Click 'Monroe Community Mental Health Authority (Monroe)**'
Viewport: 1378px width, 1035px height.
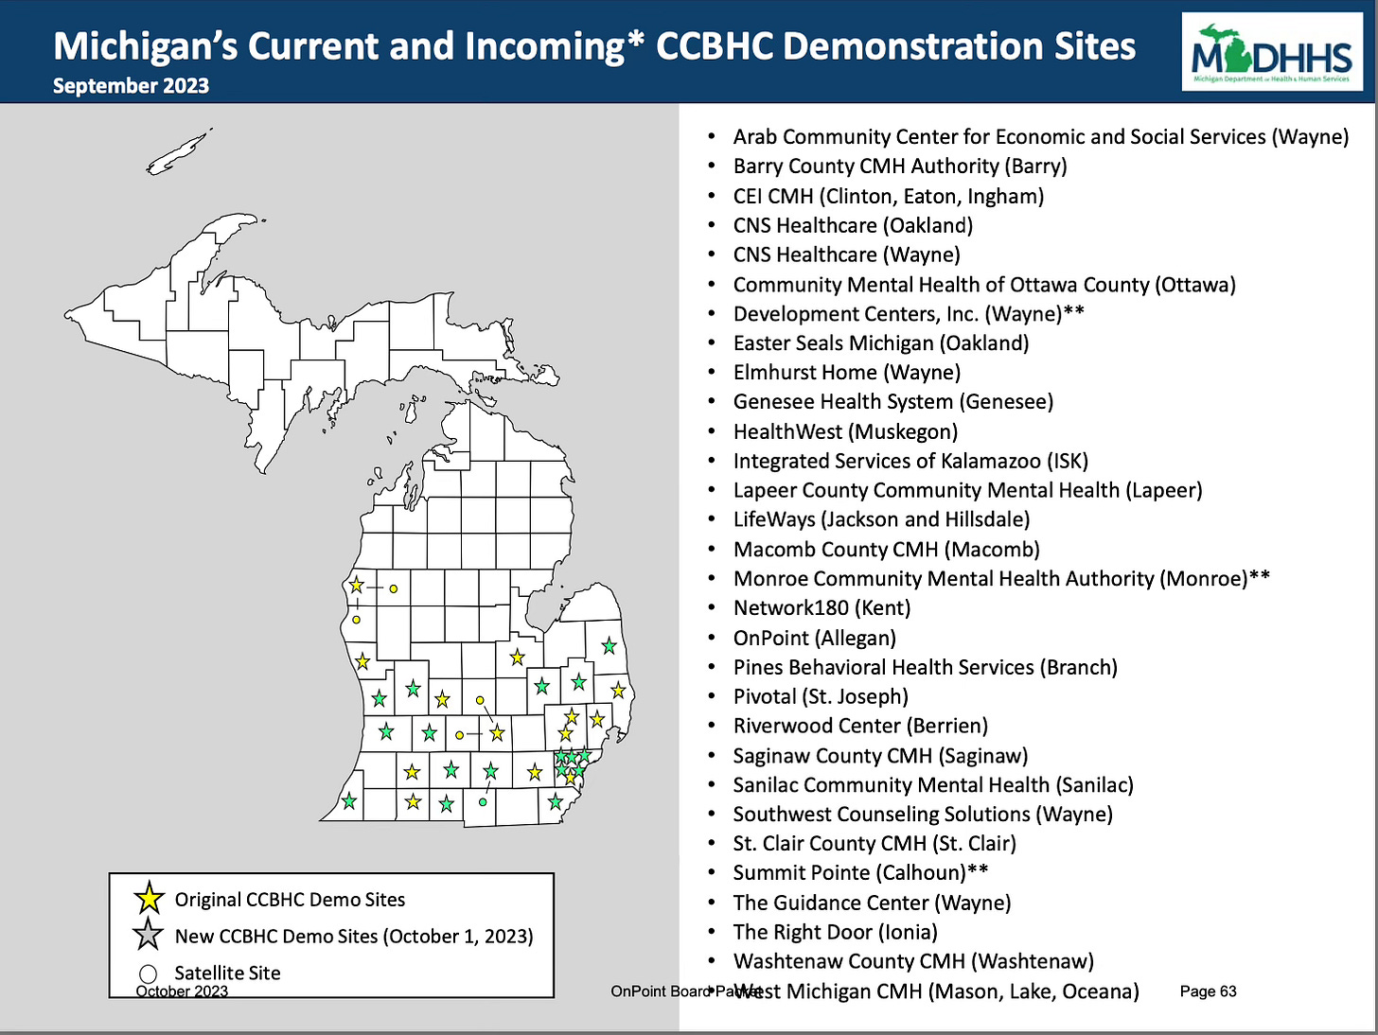pos(1001,579)
